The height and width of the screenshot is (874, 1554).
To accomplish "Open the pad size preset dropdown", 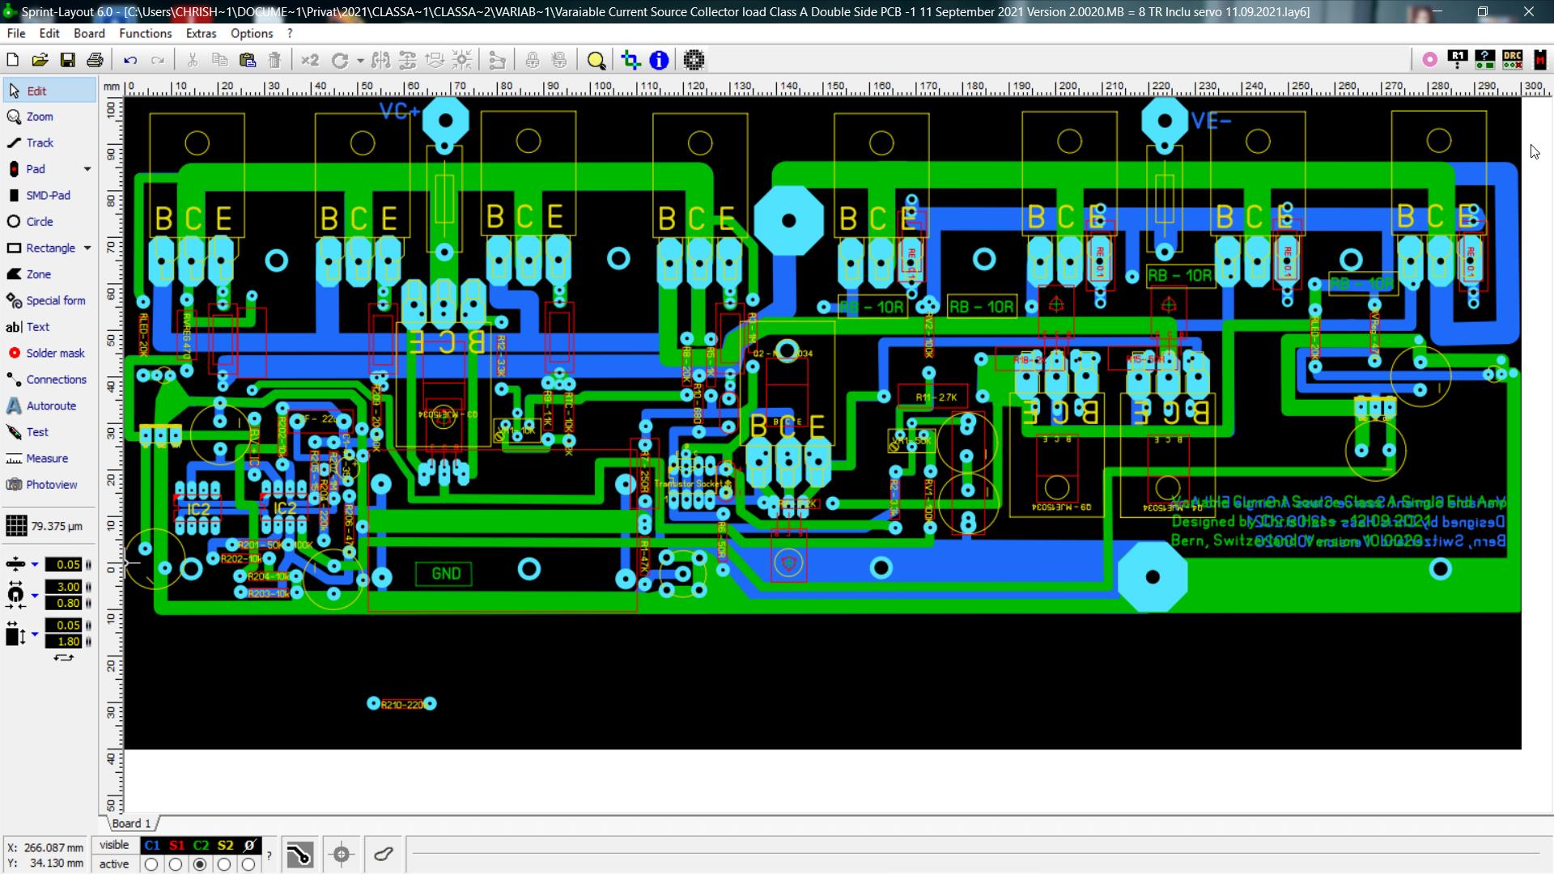I will [x=34, y=596].
